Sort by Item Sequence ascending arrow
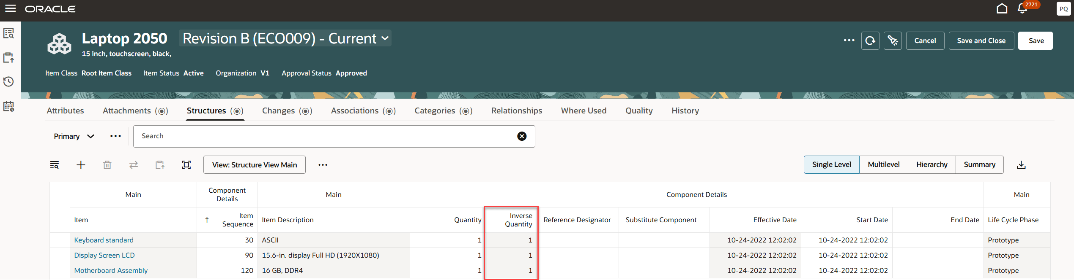 pos(207,220)
